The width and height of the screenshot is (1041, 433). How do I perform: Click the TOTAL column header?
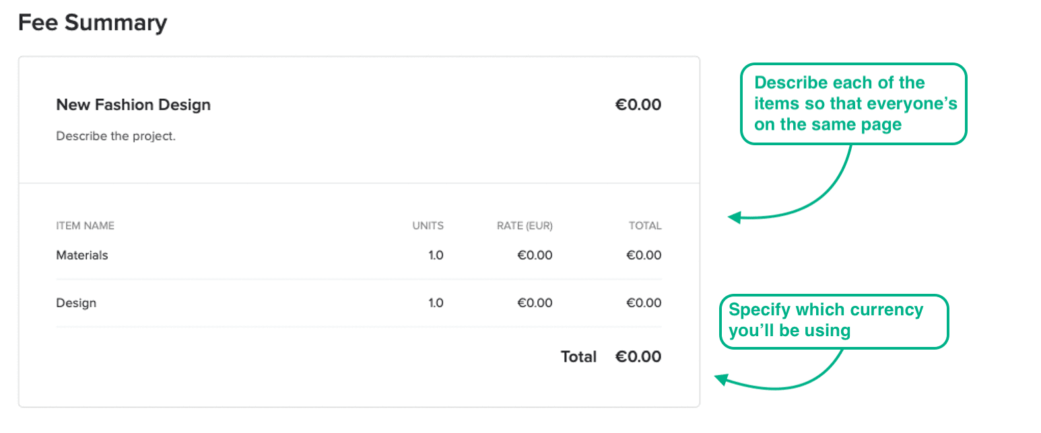[x=645, y=226]
